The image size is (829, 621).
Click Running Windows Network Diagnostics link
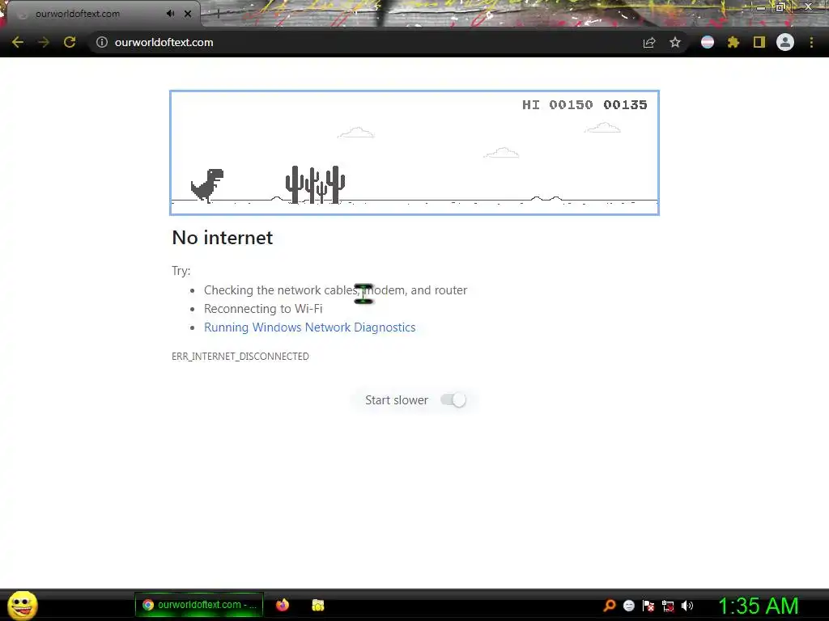[310, 327]
